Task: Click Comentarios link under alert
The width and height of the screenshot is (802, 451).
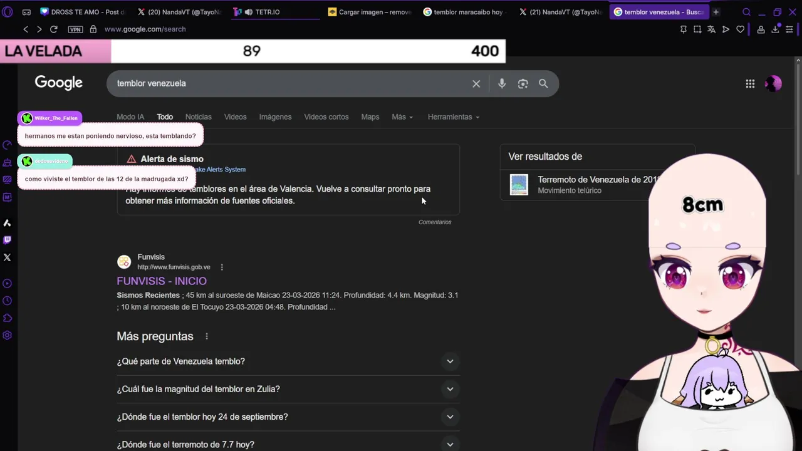Action: click(435, 222)
